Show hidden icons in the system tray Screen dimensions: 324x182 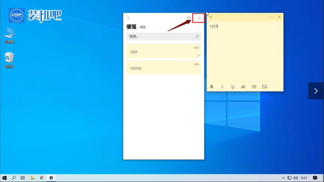click(283, 177)
